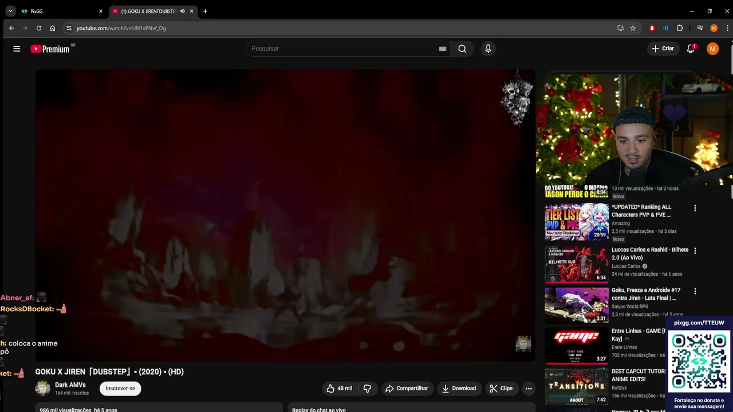Screen dimensions: 733x412
Task: Subscribe with the Inscrever-se button
Action: (120, 389)
